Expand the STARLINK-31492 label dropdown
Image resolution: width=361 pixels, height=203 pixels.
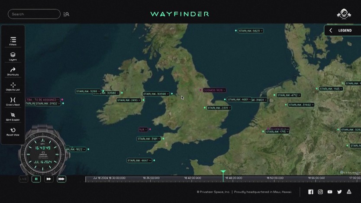pyautogui.click(x=313, y=105)
